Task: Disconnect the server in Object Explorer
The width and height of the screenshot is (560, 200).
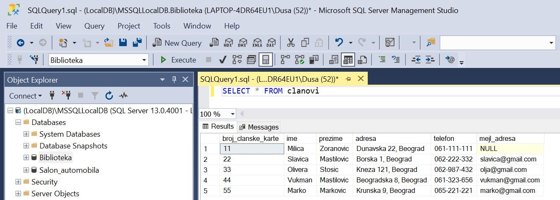Action: click(66, 96)
